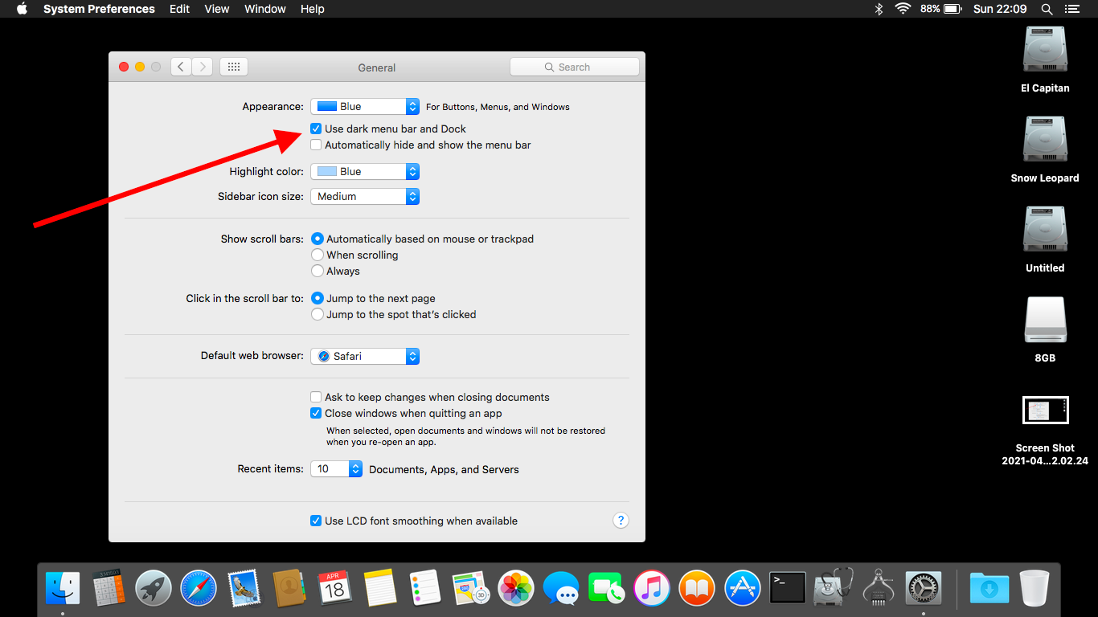1098x617 pixels.
Task: Click System Preferences gear in Dock
Action: click(x=924, y=588)
